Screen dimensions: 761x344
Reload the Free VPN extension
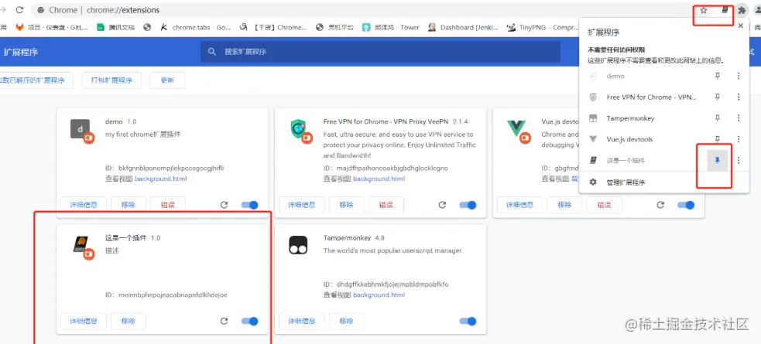coord(442,205)
